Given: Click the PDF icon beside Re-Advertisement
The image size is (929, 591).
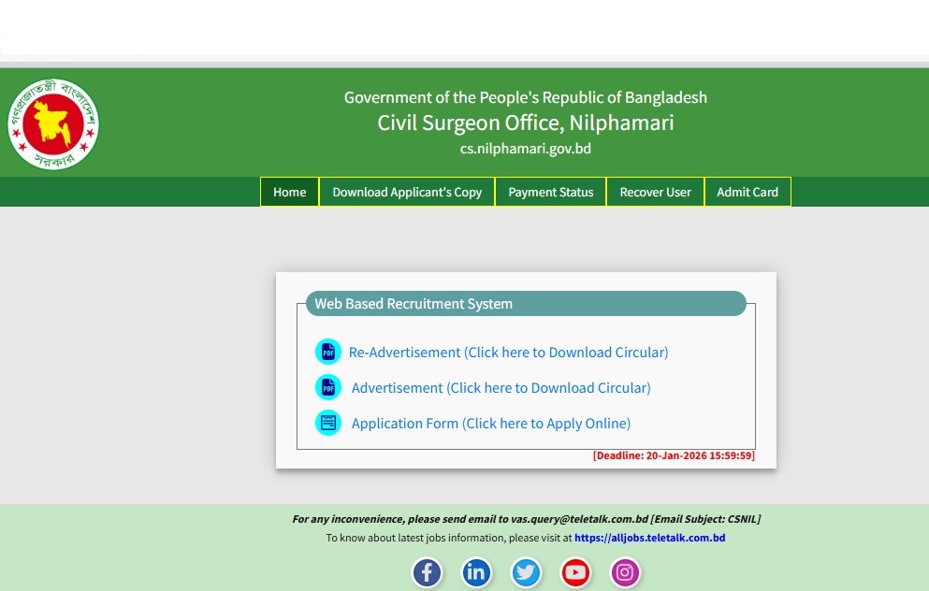Looking at the screenshot, I should [328, 353].
